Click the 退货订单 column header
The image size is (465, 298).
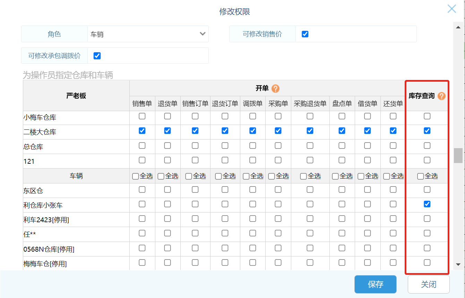[x=225, y=103]
